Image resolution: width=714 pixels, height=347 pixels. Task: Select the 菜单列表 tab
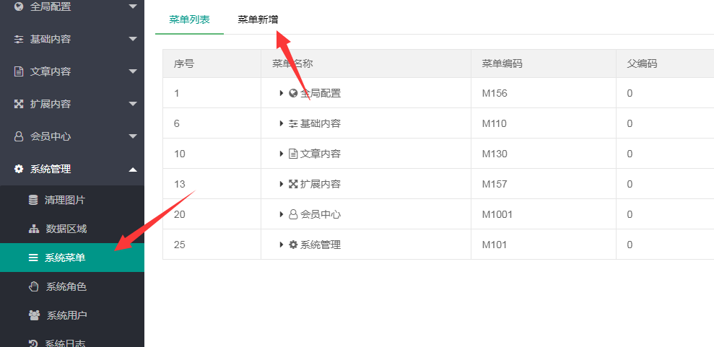tap(189, 19)
